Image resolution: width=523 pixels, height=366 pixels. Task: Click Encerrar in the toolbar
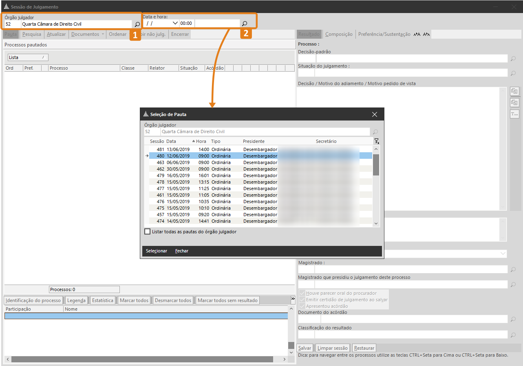click(180, 34)
